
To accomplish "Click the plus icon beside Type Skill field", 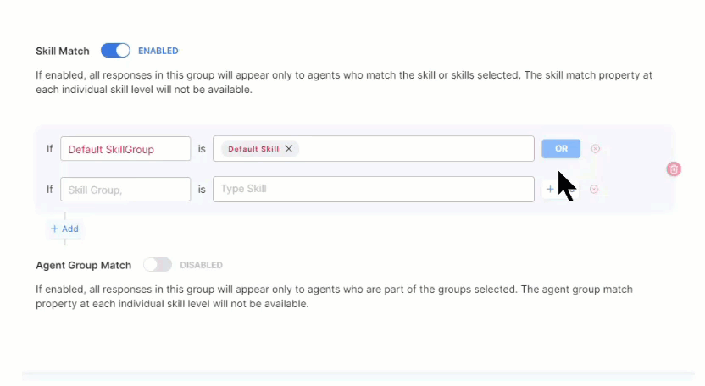I will (x=550, y=190).
